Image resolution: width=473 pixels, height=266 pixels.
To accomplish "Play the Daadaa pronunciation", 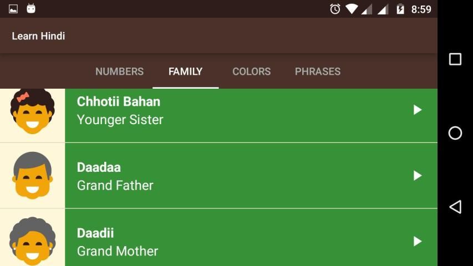I will (x=418, y=176).
